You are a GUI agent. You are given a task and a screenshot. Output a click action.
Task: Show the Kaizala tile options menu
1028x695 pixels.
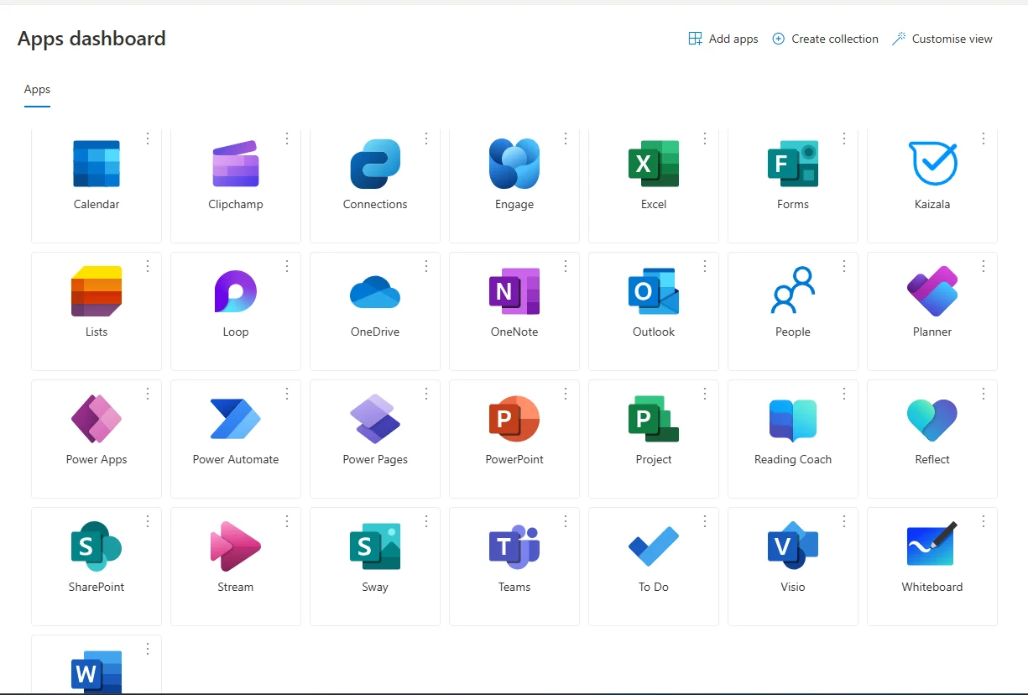pyautogui.click(x=984, y=138)
